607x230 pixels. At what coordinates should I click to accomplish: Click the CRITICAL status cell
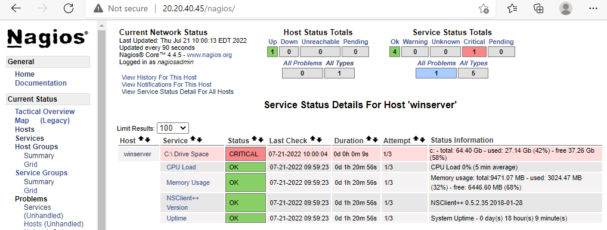pyautogui.click(x=246, y=154)
